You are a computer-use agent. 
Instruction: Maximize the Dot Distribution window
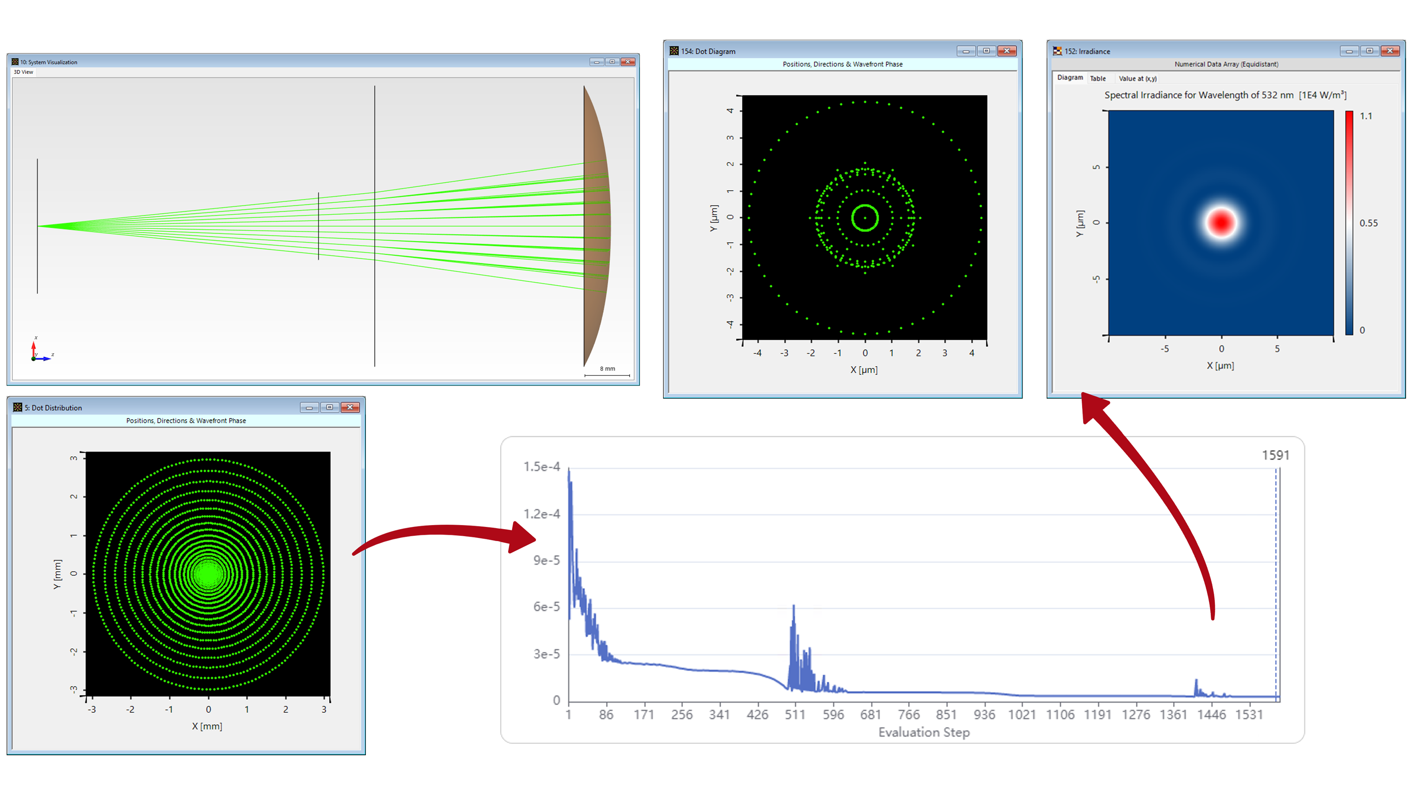point(329,407)
